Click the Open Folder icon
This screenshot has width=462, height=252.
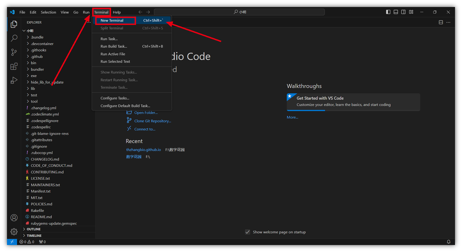pyautogui.click(x=129, y=112)
